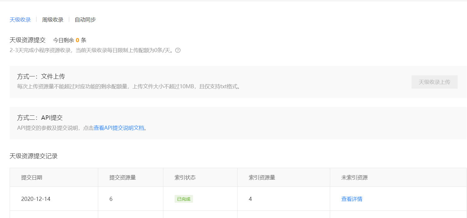The height and width of the screenshot is (218, 467).
Task: Click the 提交日期 column header
Action: pos(32,177)
